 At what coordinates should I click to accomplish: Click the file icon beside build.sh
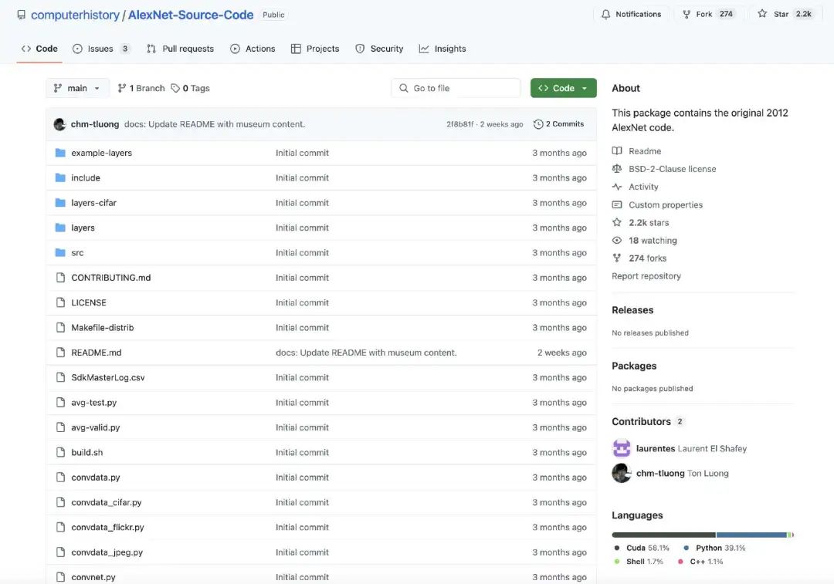(61, 453)
